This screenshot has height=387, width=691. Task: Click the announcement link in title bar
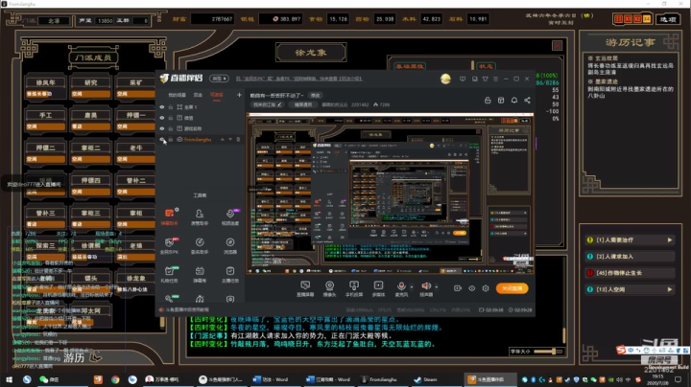[x=298, y=79]
